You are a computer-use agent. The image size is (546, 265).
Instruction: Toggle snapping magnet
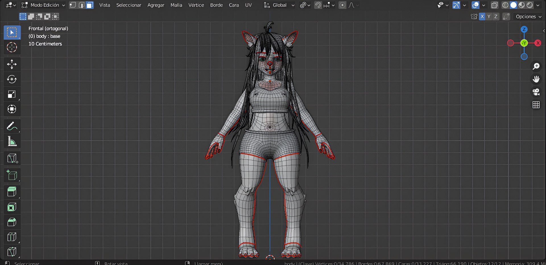[318, 5]
